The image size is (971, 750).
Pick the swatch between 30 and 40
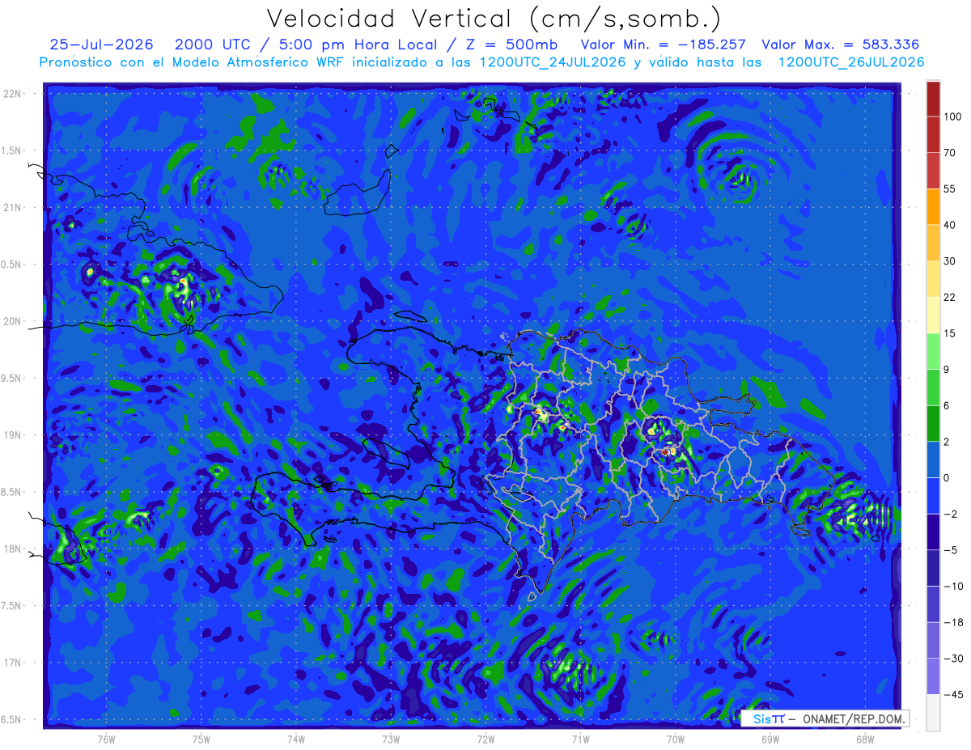pos(933,243)
